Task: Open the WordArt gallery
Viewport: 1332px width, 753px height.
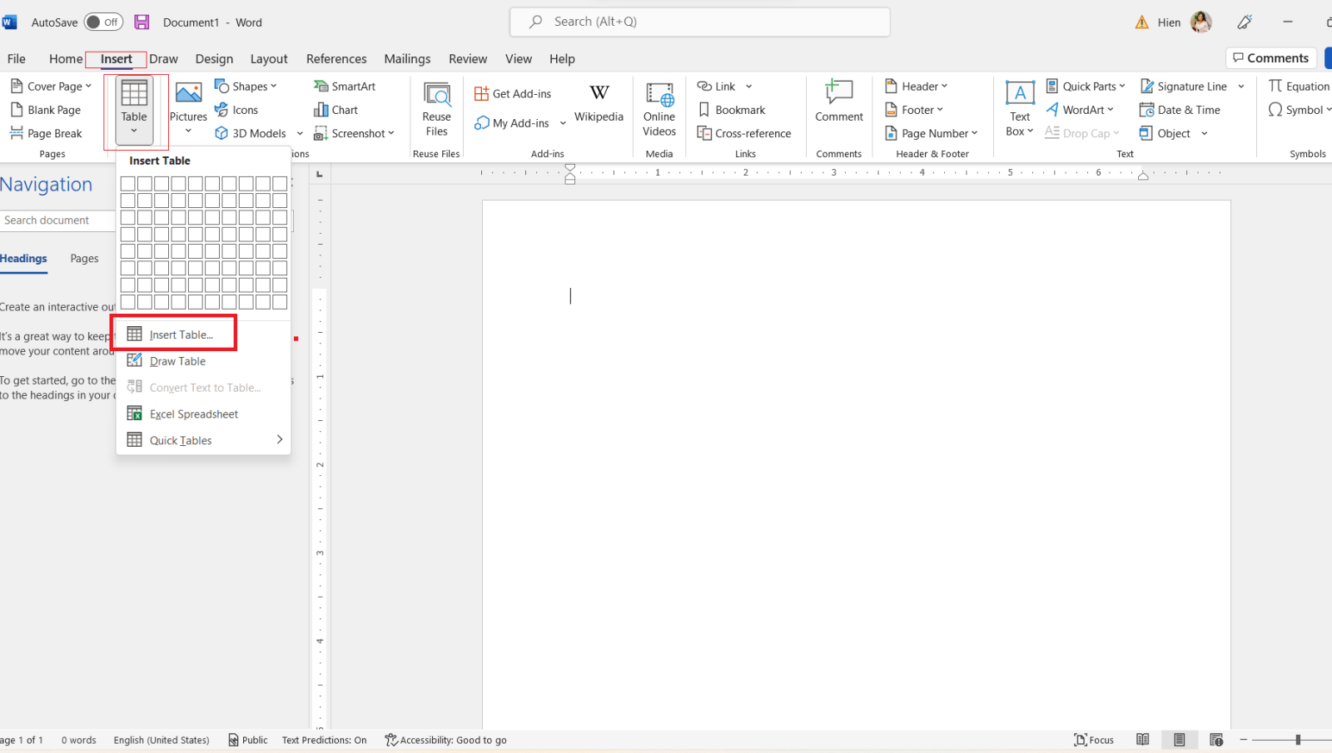Action: point(1080,110)
